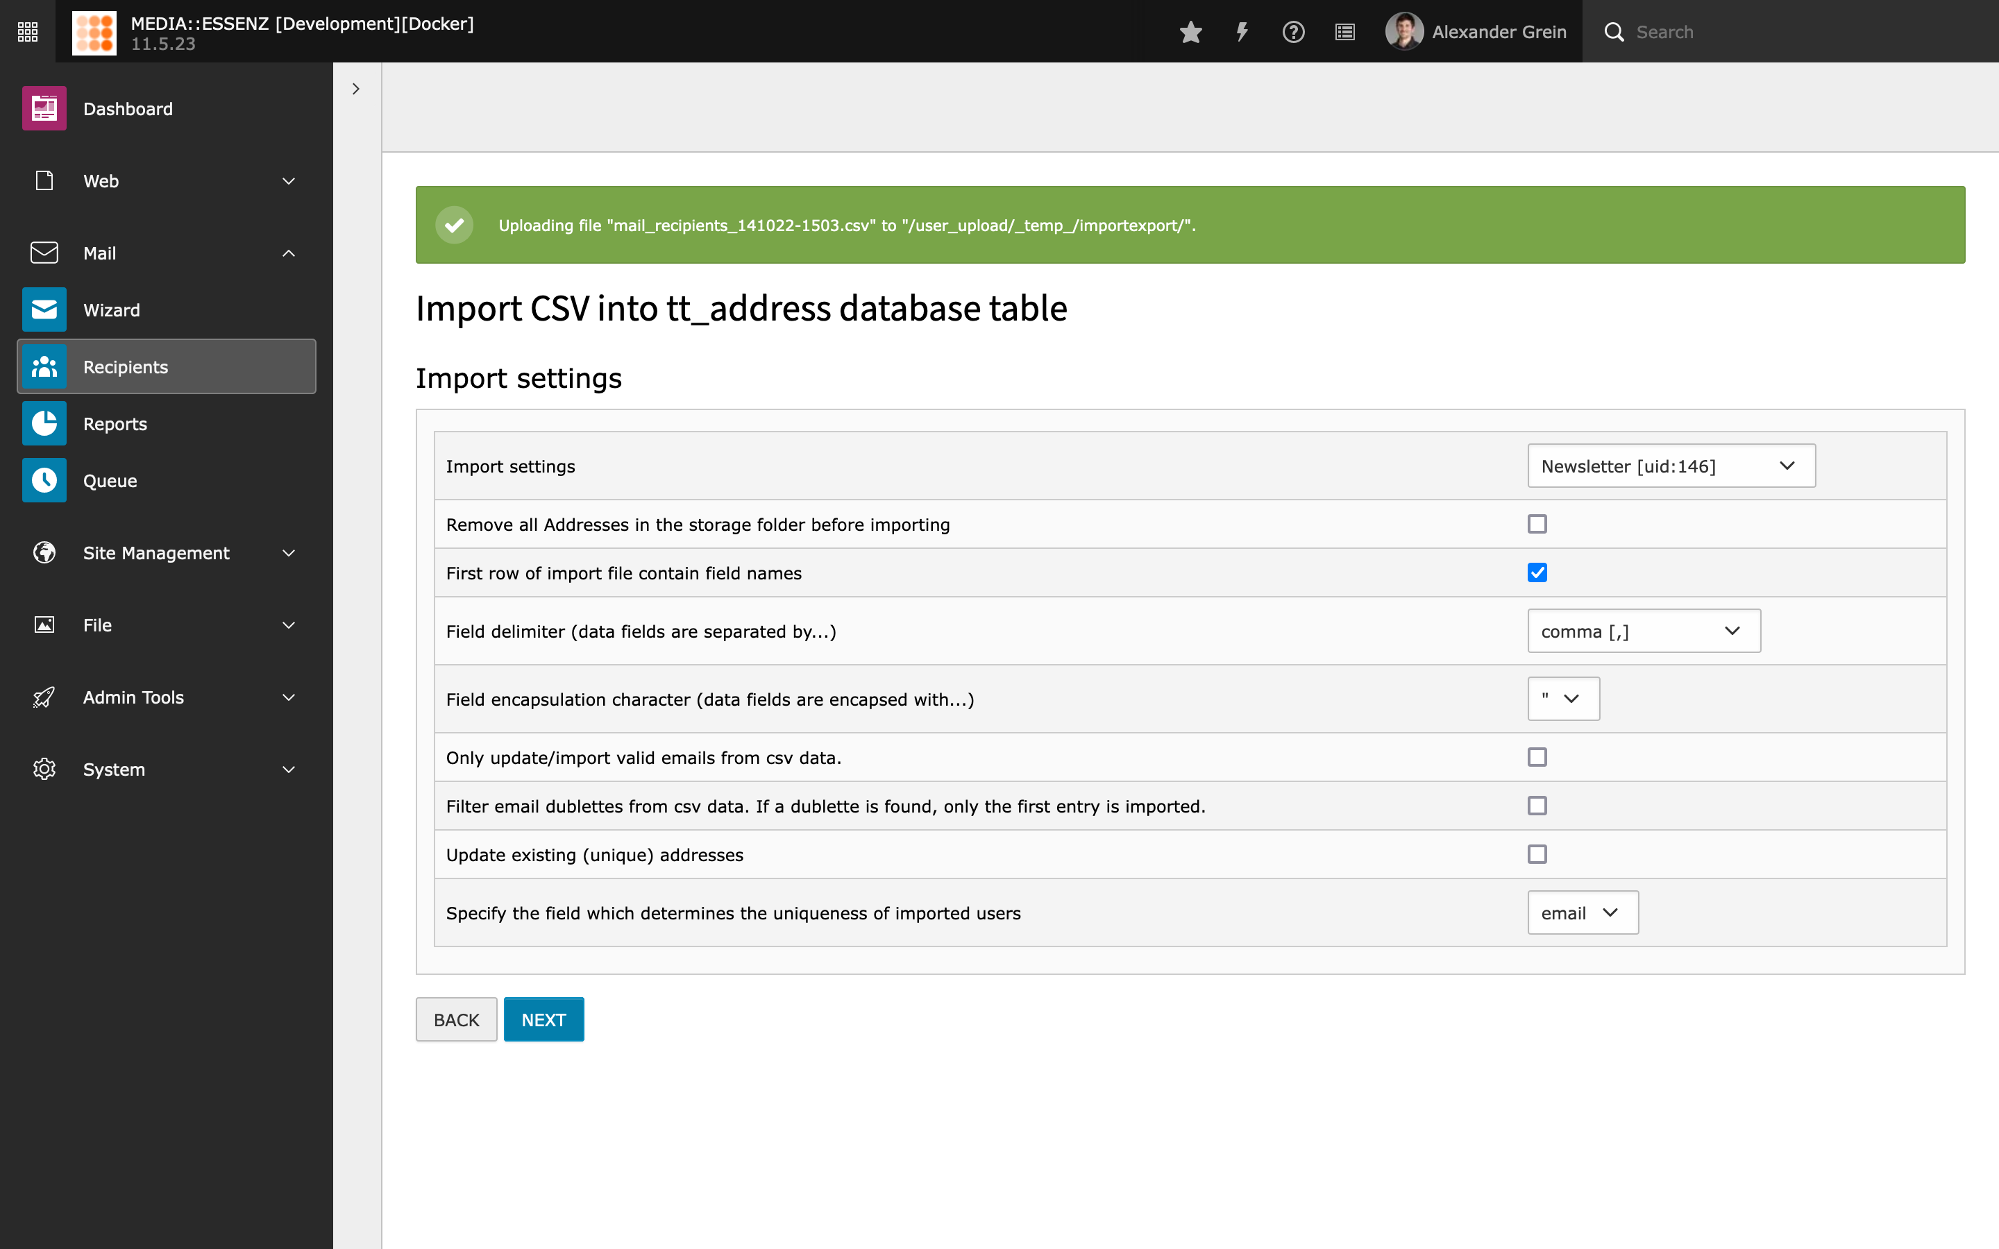Open the bookmarks star icon
1999x1249 pixels.
coord(1190,32)
